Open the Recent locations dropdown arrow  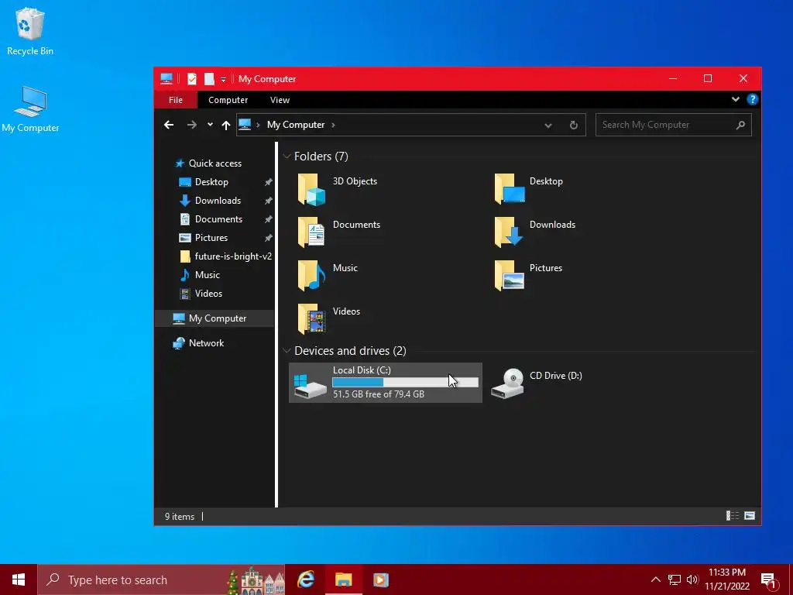click(x=210, y=125)
